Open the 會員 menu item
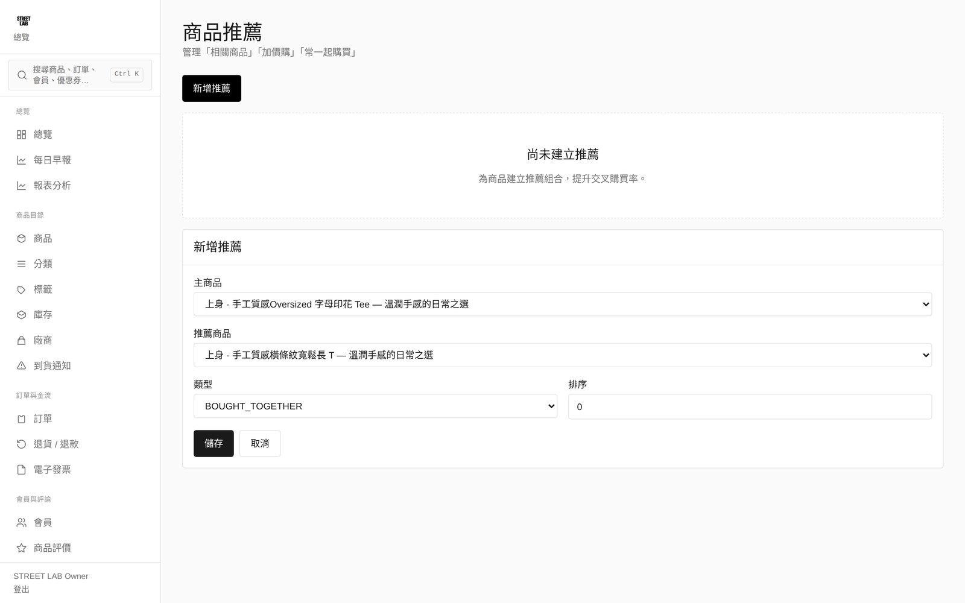The width and height of the screenshot is (965, 603). point(80,523)
